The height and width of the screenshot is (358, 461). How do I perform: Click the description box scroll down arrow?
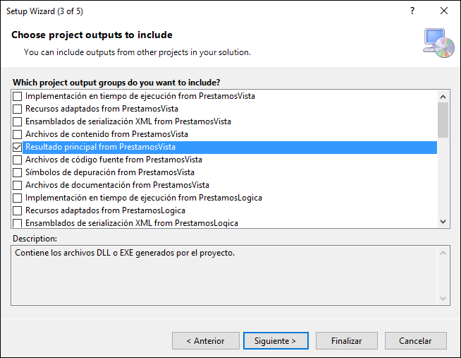(443, 299)
